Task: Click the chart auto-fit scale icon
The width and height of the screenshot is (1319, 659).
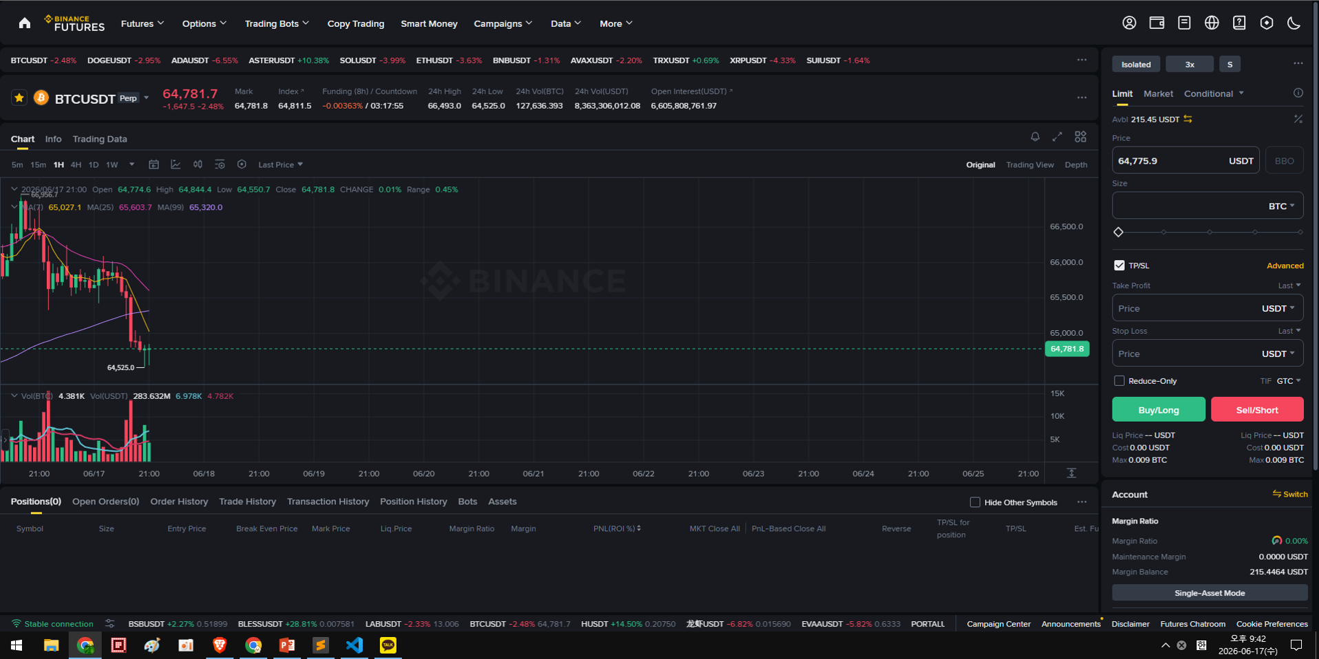Action: coord(1072,473)
